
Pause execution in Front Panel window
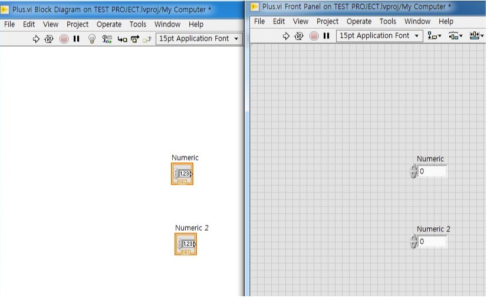327,36
